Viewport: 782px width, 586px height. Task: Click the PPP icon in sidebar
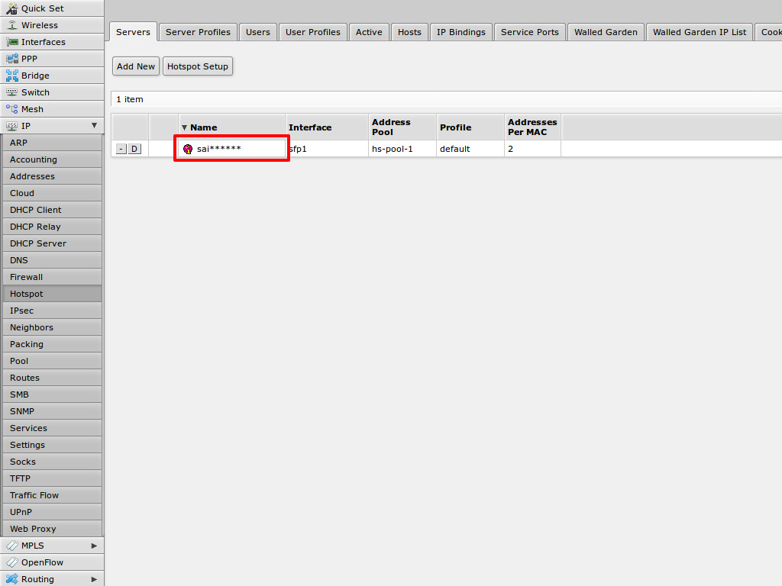(11, 59)
